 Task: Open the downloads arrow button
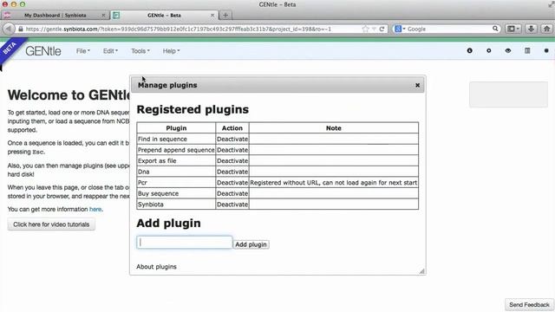tap(531, 29)
